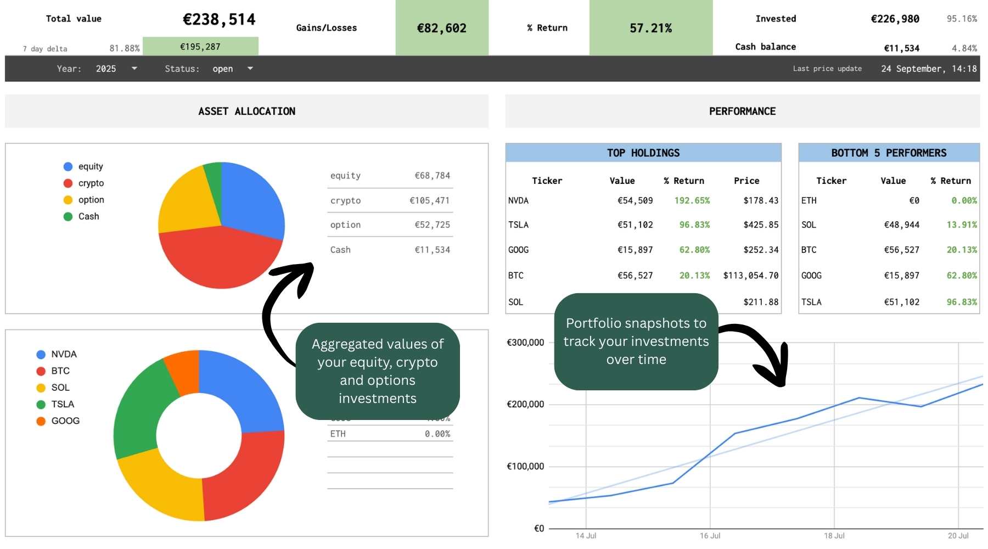988x549 pixels.
Task: Click the blue NVDA legend dot
Action: 41,355
